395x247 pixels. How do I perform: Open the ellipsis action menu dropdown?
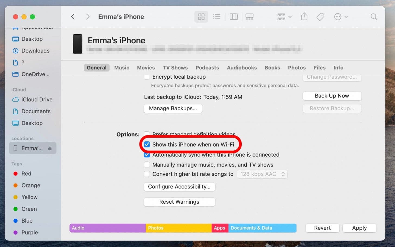coord(340,17)
